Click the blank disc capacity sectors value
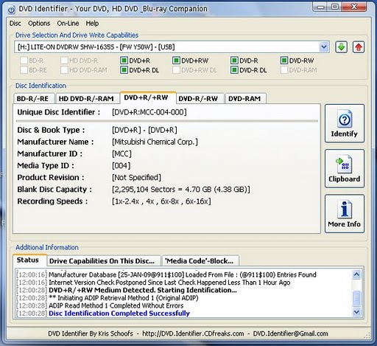 click(x=181, y=190)
